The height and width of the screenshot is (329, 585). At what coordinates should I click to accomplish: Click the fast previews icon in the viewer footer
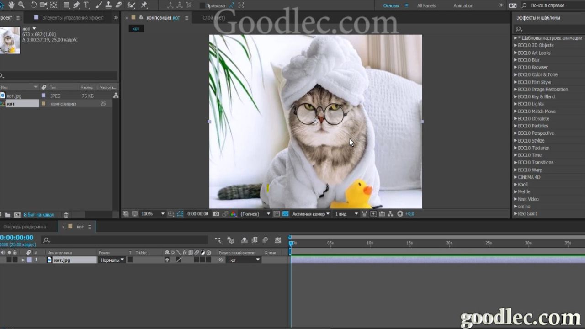click(x=373, y=214)
